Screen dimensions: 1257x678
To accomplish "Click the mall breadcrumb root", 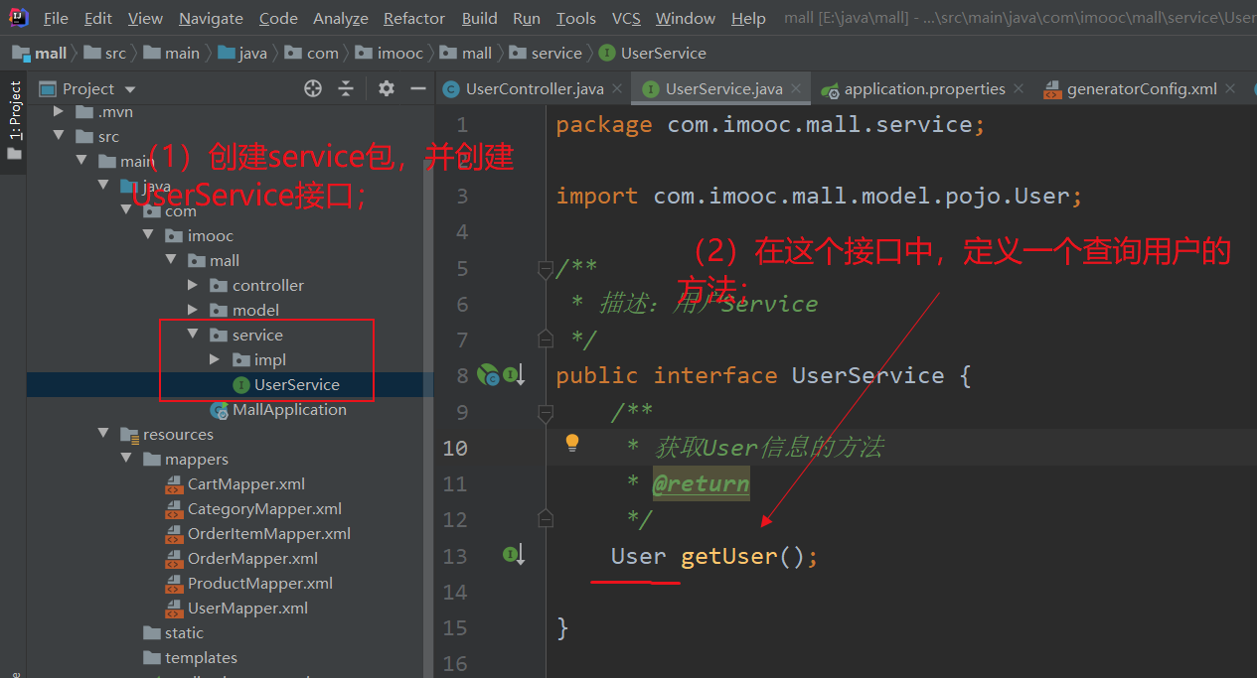I will point(40,53).
